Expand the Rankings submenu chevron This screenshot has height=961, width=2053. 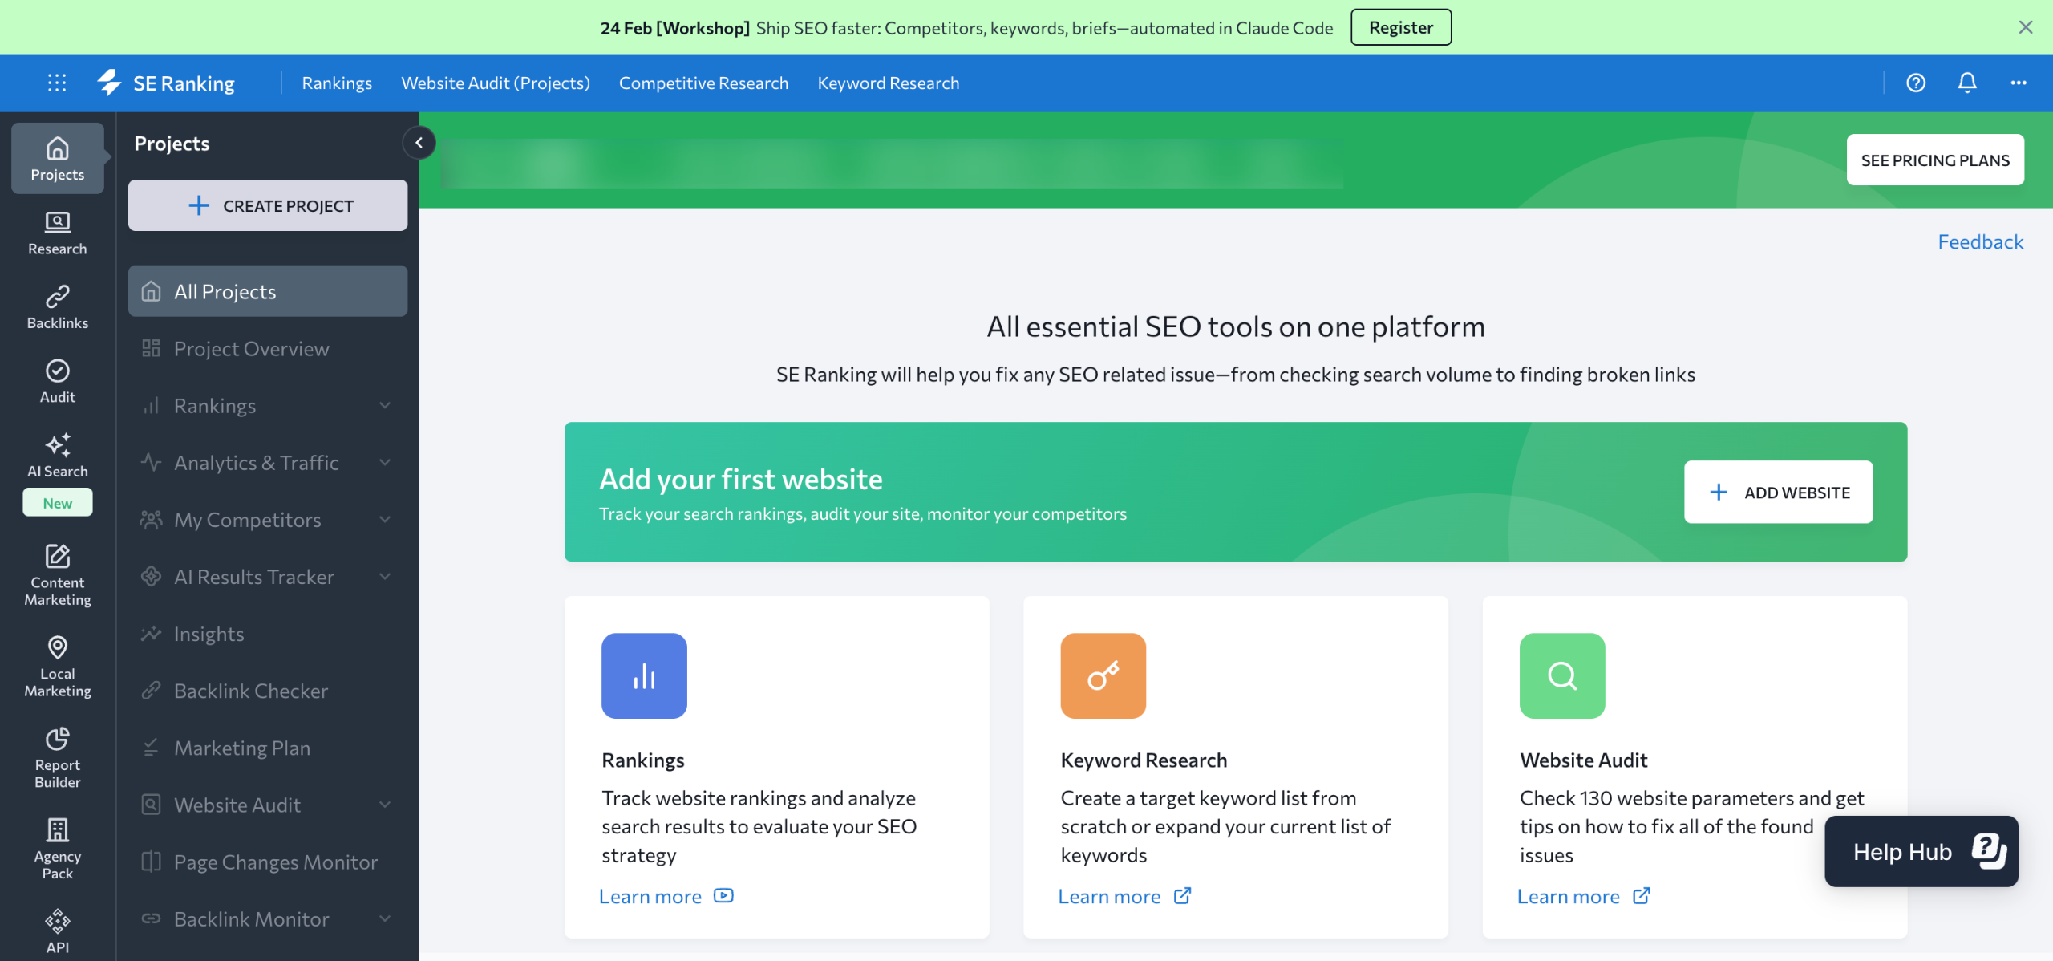(385, 406)
